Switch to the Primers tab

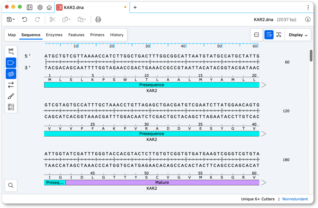coord(97,35)
